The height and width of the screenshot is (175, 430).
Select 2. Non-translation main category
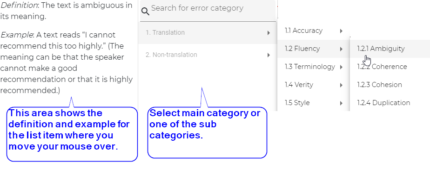[x=208, y=55]
